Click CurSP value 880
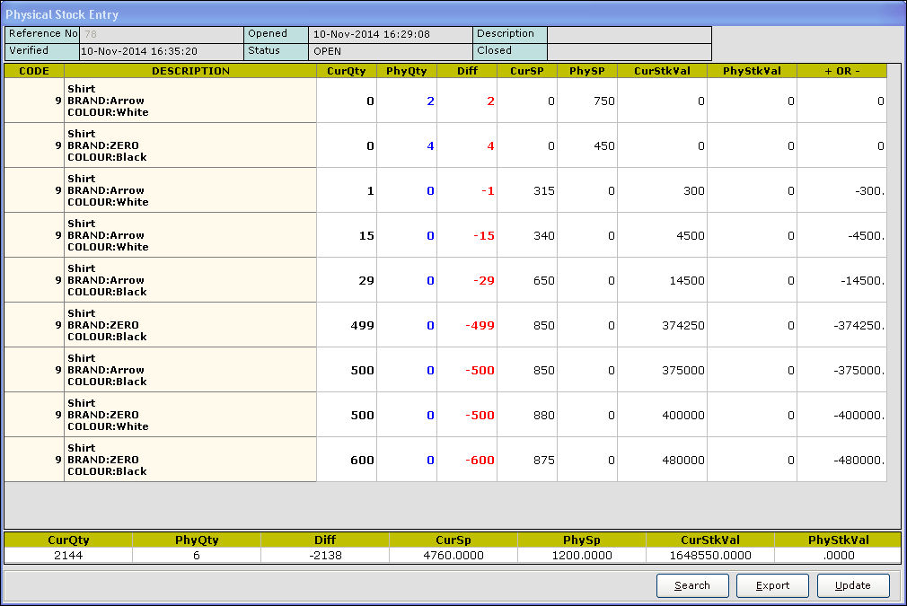907x606 pixels. 527,415
